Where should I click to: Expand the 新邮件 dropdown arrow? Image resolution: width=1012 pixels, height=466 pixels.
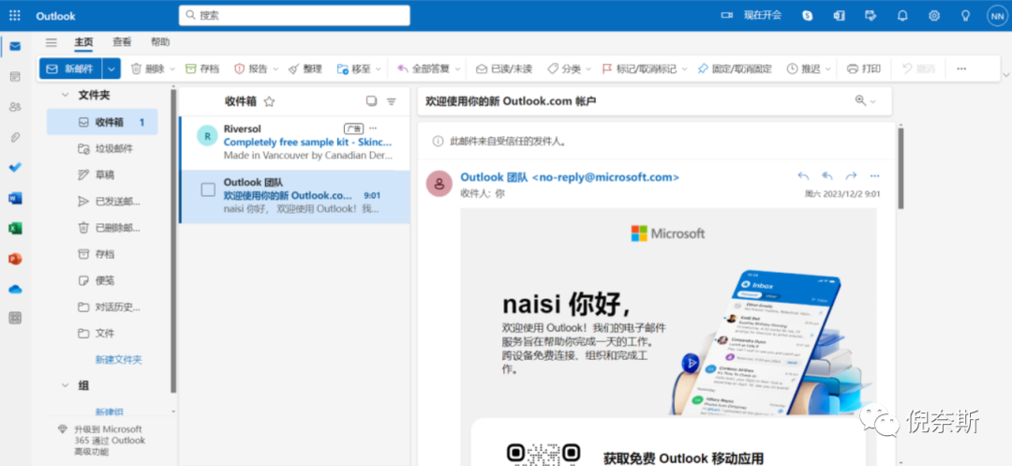click(112, 68)
